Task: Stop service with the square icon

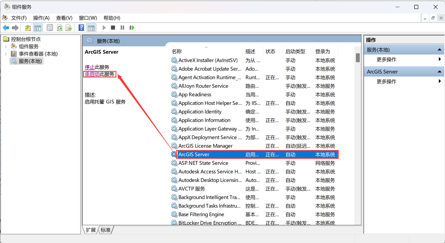Action: coord(113,28)
